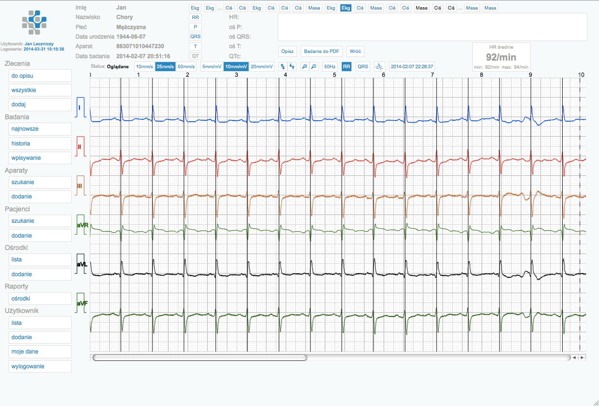Click the Wróć button
The width and height of the screenshot is (599, 406).
pyautogui.click(x=355, y=52)
